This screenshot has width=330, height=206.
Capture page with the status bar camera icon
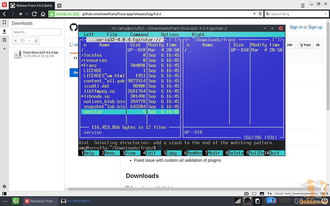coord(247,193)
